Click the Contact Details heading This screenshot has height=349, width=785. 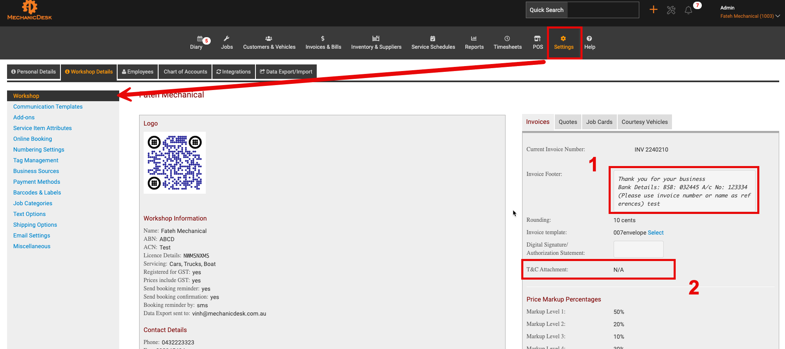click(165, 330)
